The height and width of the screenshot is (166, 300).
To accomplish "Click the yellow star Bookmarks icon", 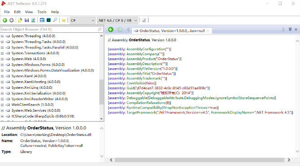I will pos(64,20).
